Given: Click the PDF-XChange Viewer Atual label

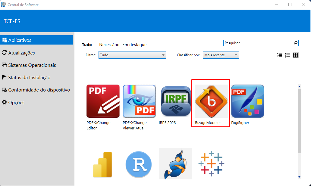Looking at the screenshot, I should coord(135,126).
